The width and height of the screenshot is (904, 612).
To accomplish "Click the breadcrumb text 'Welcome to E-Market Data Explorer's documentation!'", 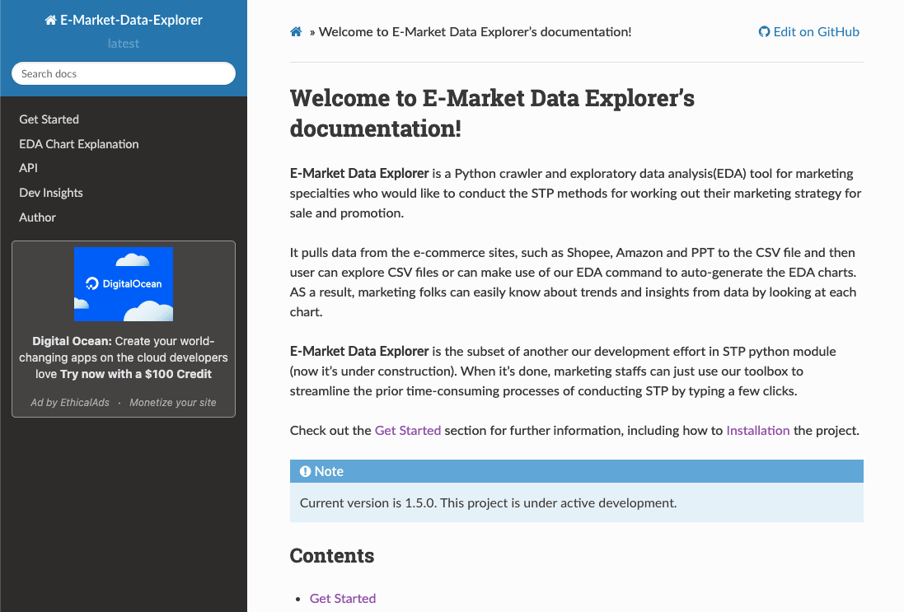I will coord(475,31).
